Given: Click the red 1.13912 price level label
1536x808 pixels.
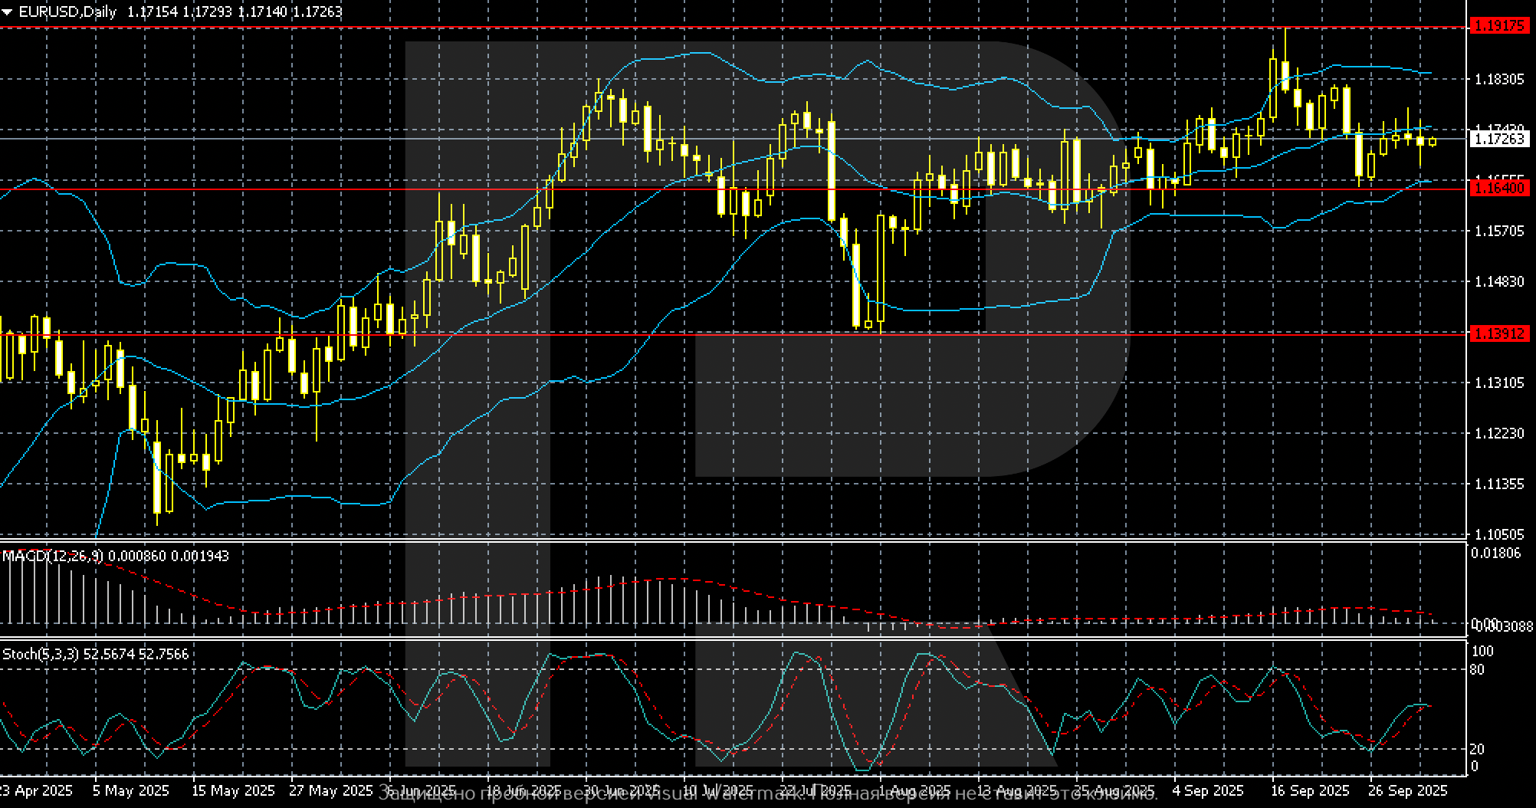Looking at the screenshot, I should [1498, 333].
